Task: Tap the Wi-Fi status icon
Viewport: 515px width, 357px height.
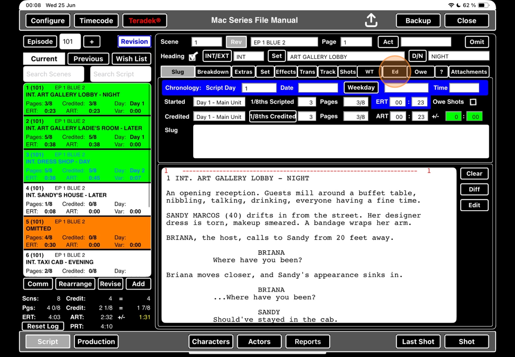Action: [451, 5]
